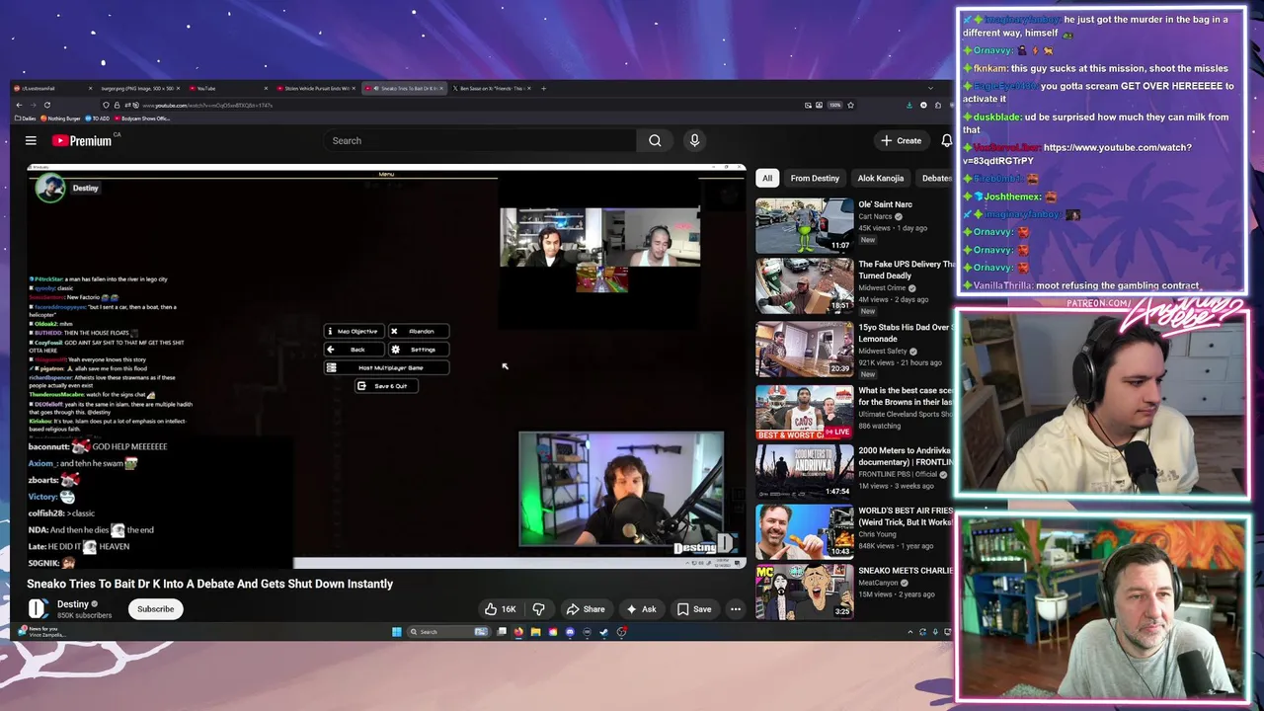Bookmark this page with star icon

[x=851, y=105]
